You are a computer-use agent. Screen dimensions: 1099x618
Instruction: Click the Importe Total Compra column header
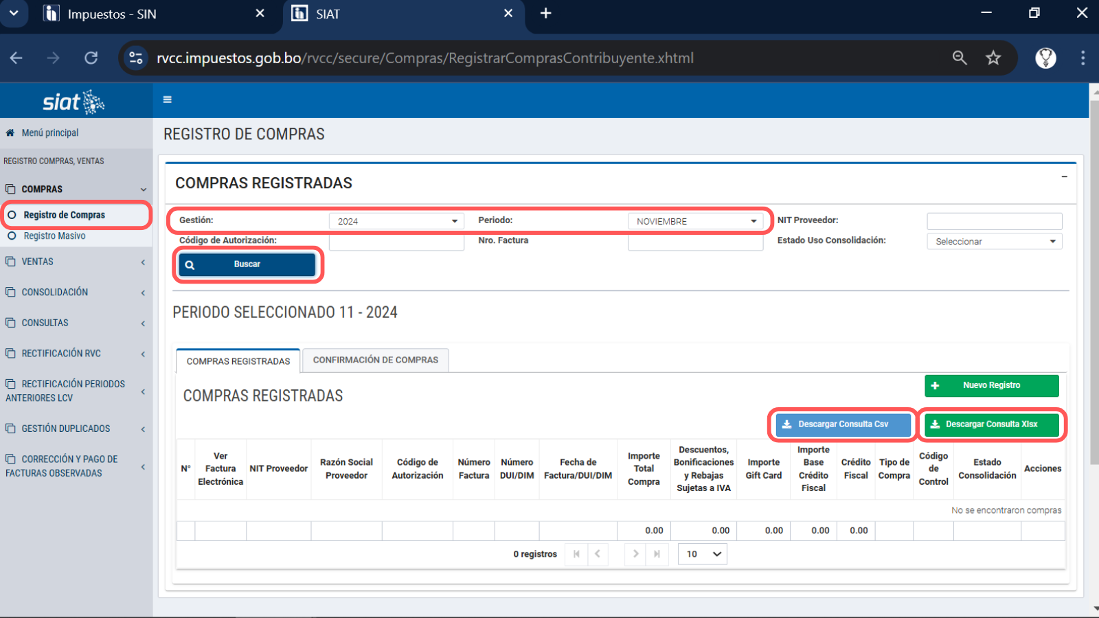click(644, 469)
